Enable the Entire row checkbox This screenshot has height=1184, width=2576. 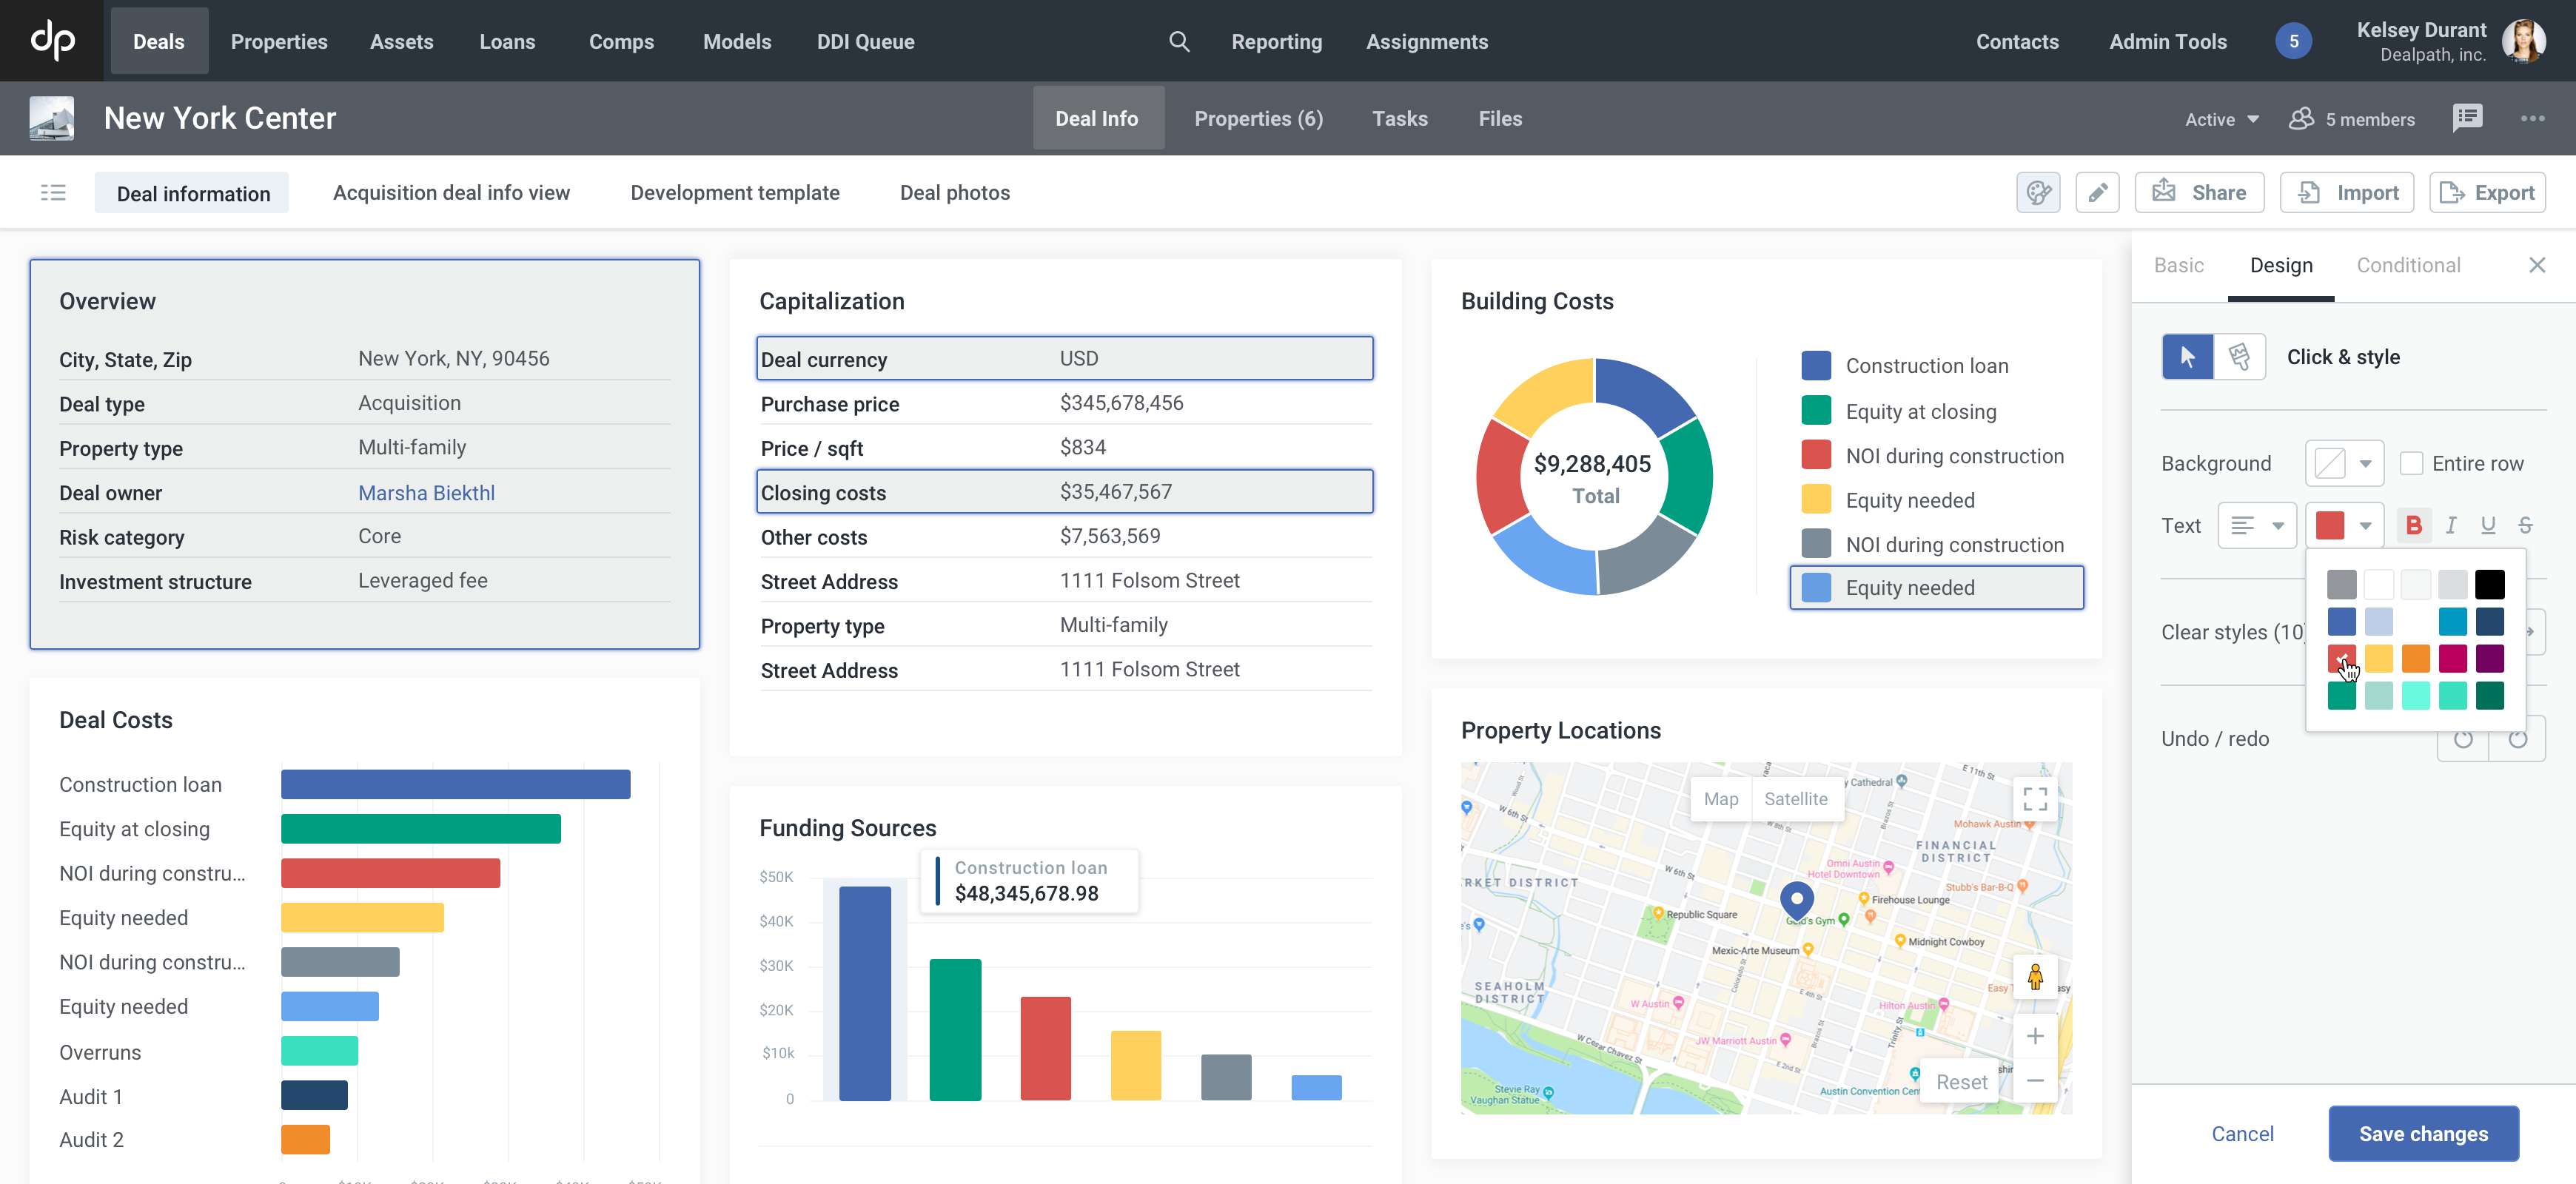pos(2411,463)
